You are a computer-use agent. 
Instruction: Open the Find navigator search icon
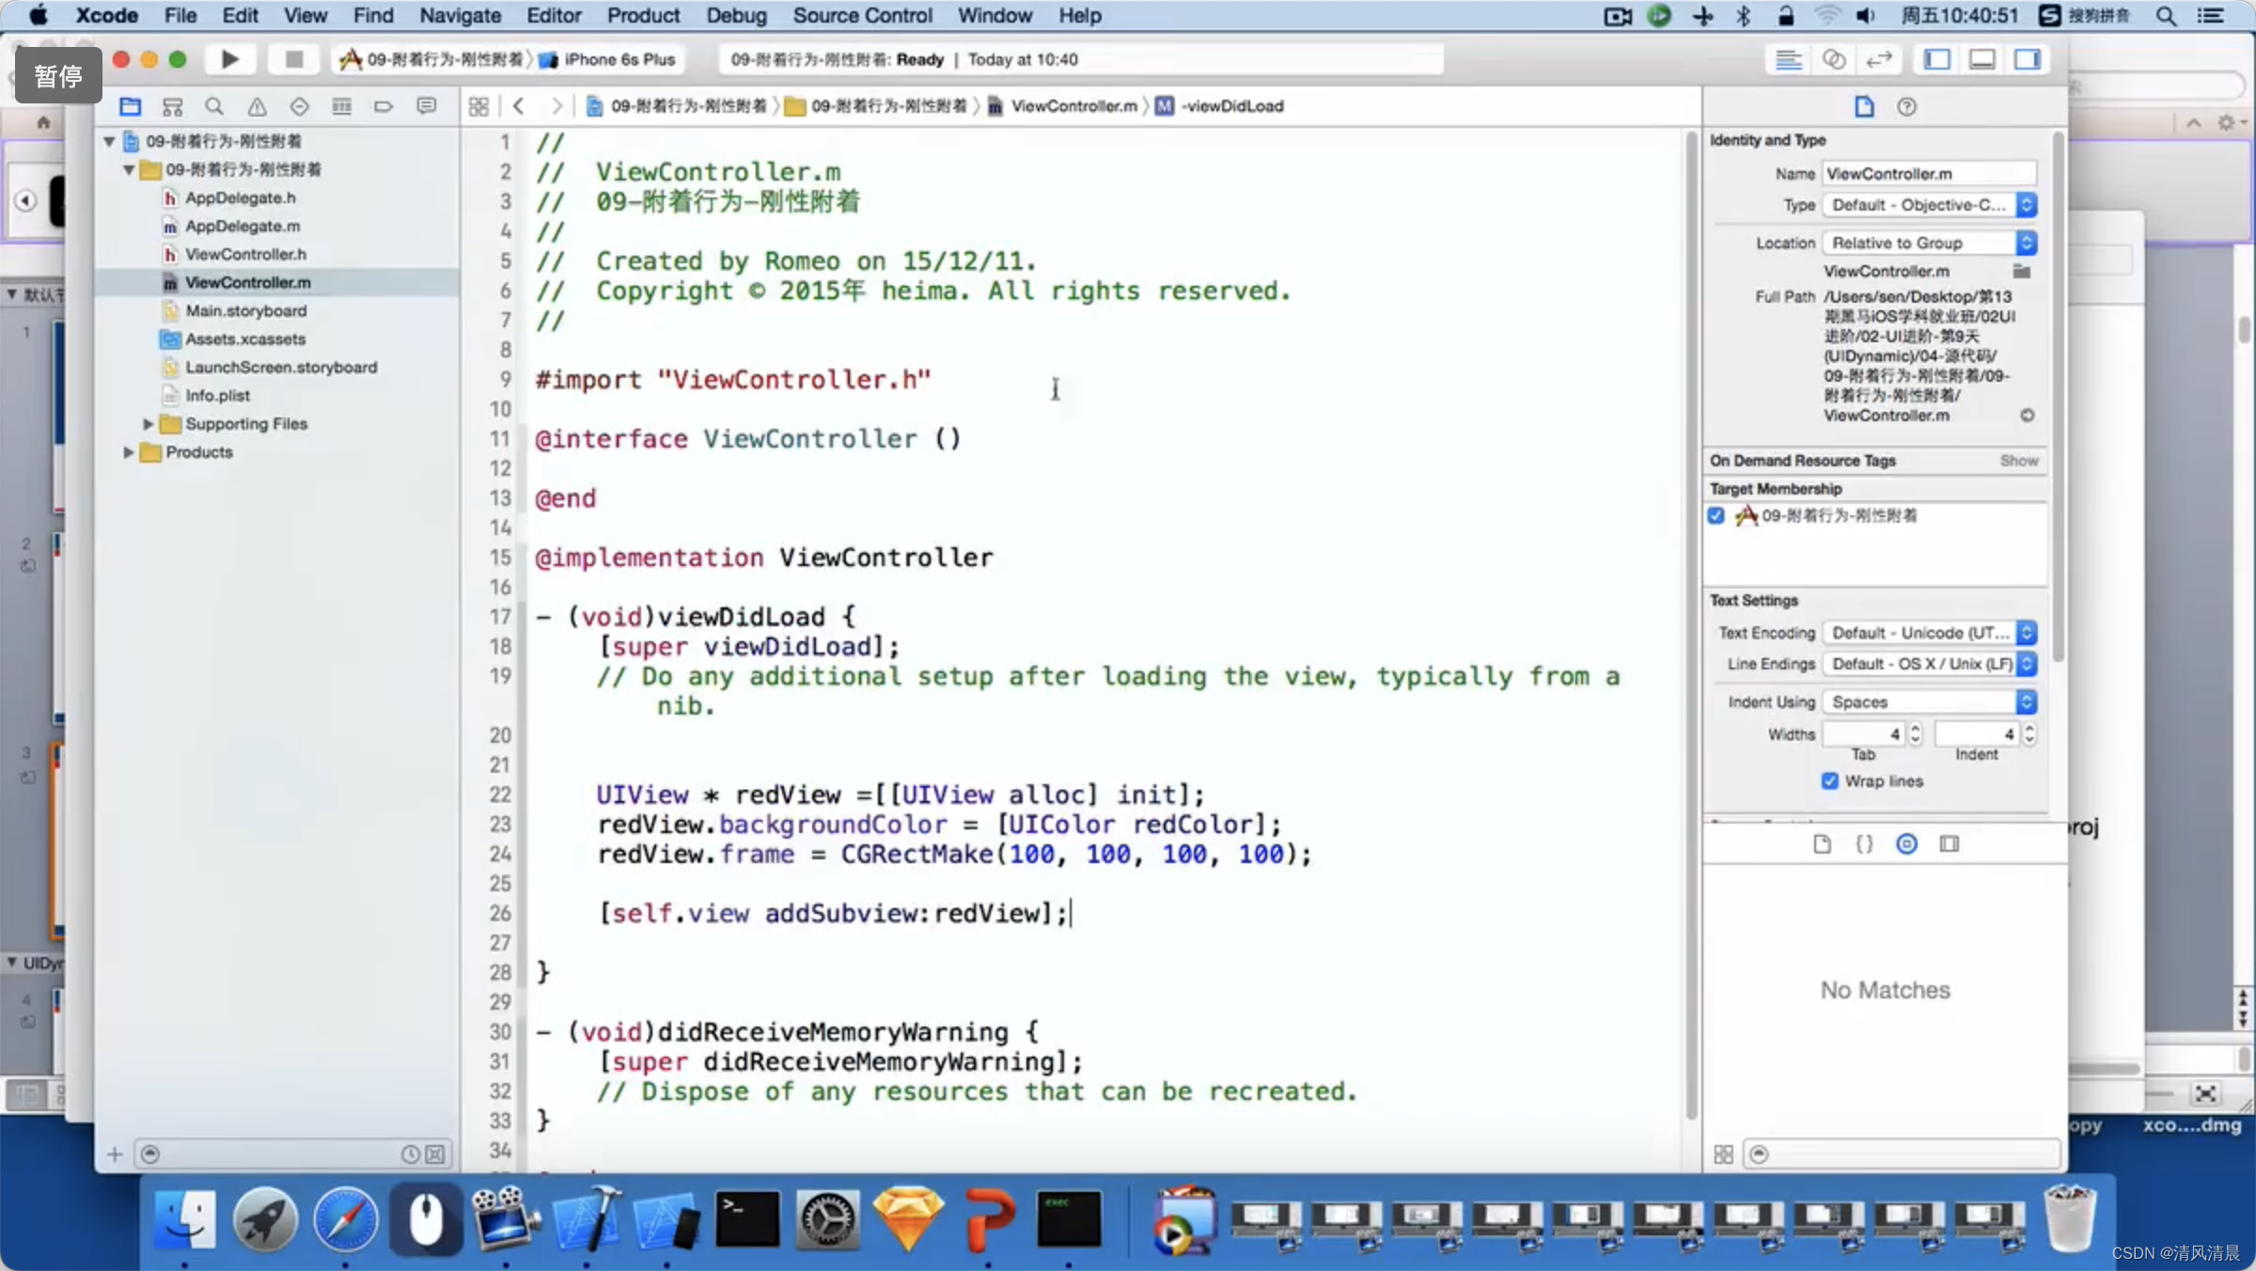point(214,106)
